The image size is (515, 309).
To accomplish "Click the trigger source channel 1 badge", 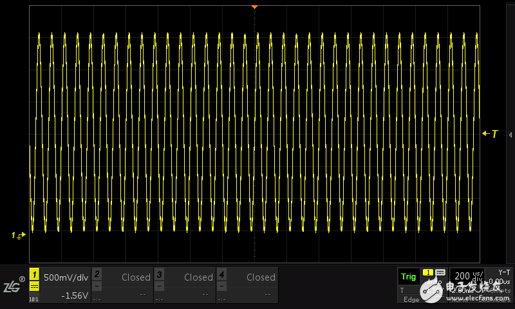I will [x=427, y=273].
